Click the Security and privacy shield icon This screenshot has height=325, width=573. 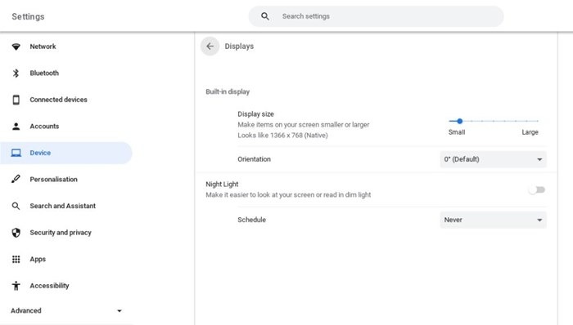[16, 233]
